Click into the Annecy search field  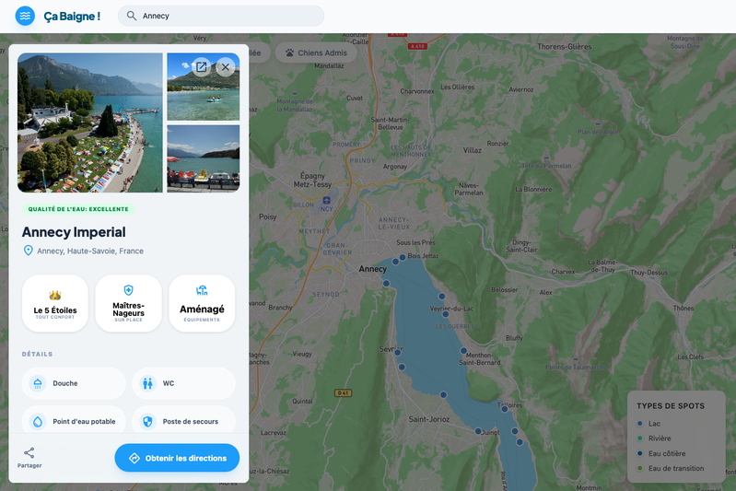(x=221, y=16)
